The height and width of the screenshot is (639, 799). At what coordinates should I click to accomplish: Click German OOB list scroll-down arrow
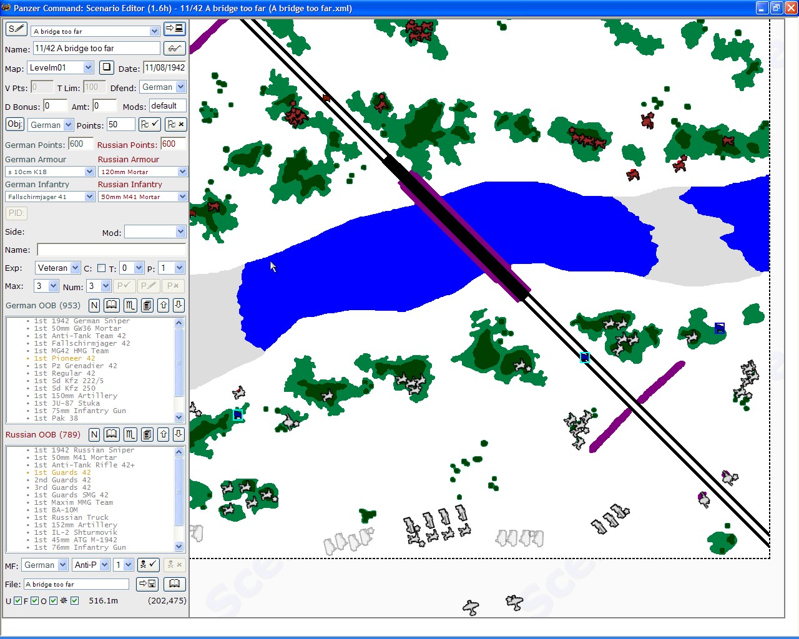(179, 417)
